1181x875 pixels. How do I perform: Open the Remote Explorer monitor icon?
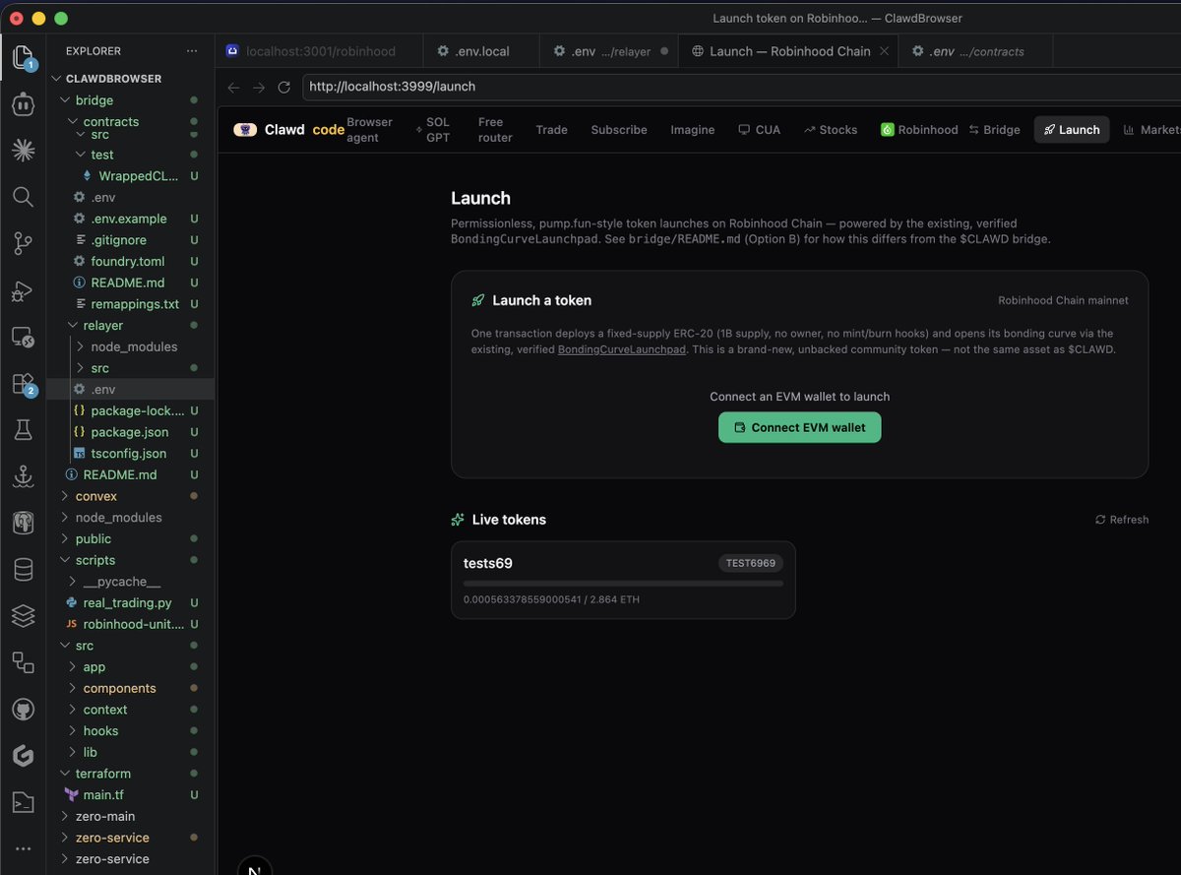tap(23, 337)
